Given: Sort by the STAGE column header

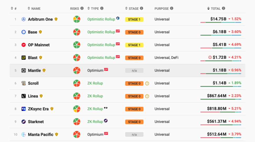Looking at the screenshot, I should (x=134, y=8).
